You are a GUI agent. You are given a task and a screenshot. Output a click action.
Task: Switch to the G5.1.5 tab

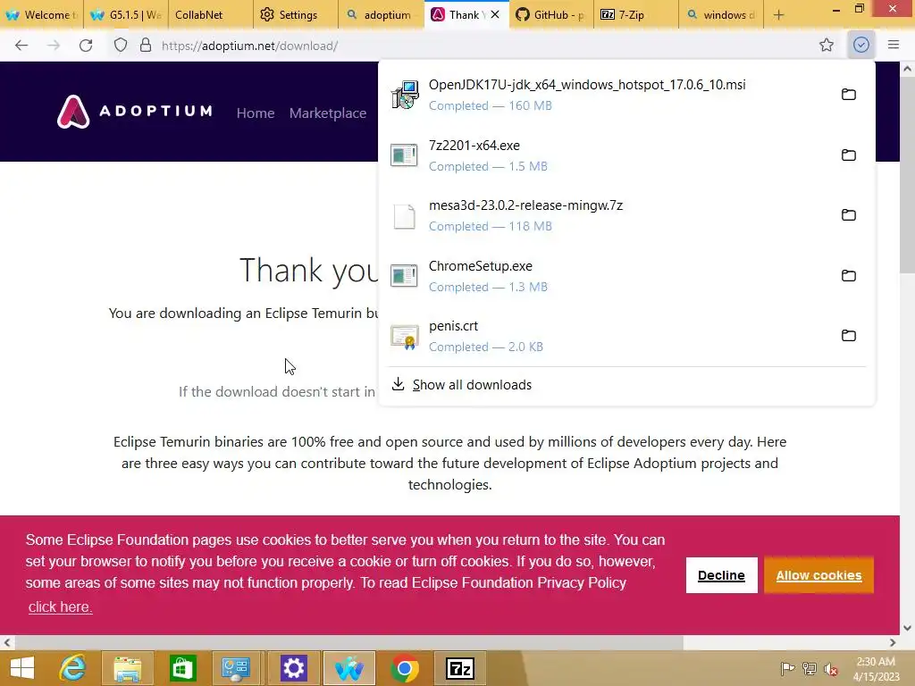[126, 14]
